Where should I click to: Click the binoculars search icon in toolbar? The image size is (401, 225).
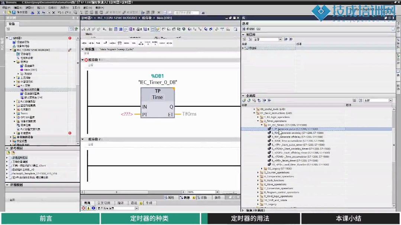pyautogui.click(x=203, y=13)
